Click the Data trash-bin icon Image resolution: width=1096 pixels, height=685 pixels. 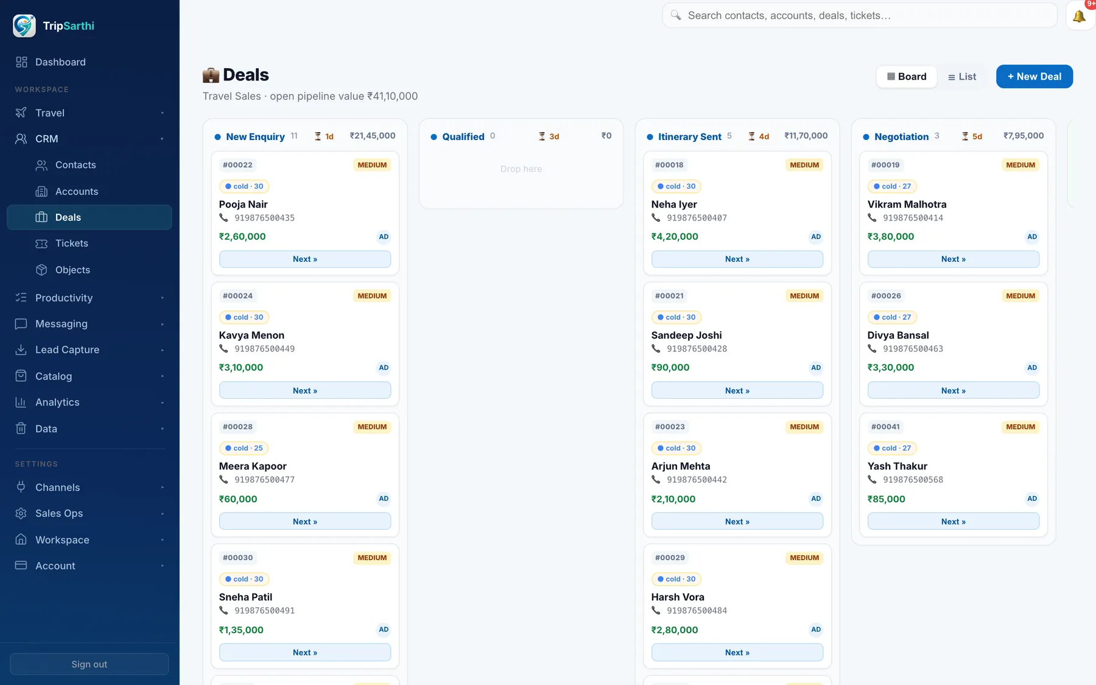pos(21,429)
